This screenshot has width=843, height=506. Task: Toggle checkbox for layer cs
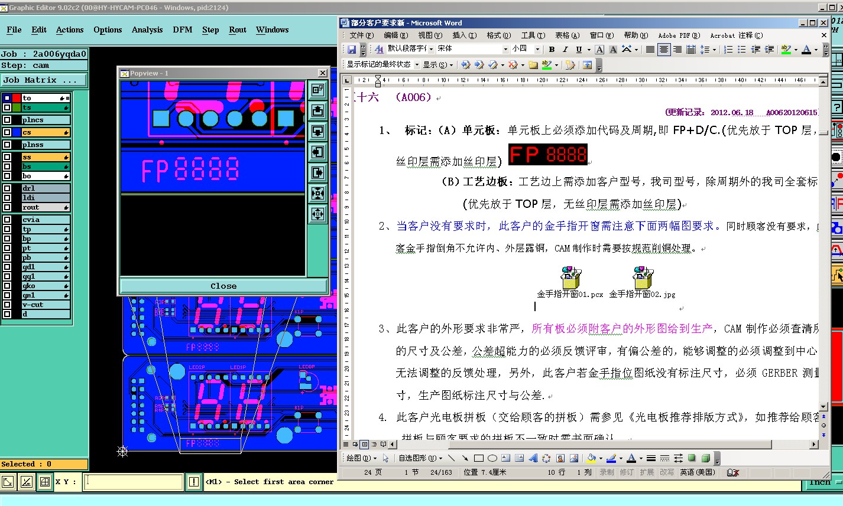7,132
